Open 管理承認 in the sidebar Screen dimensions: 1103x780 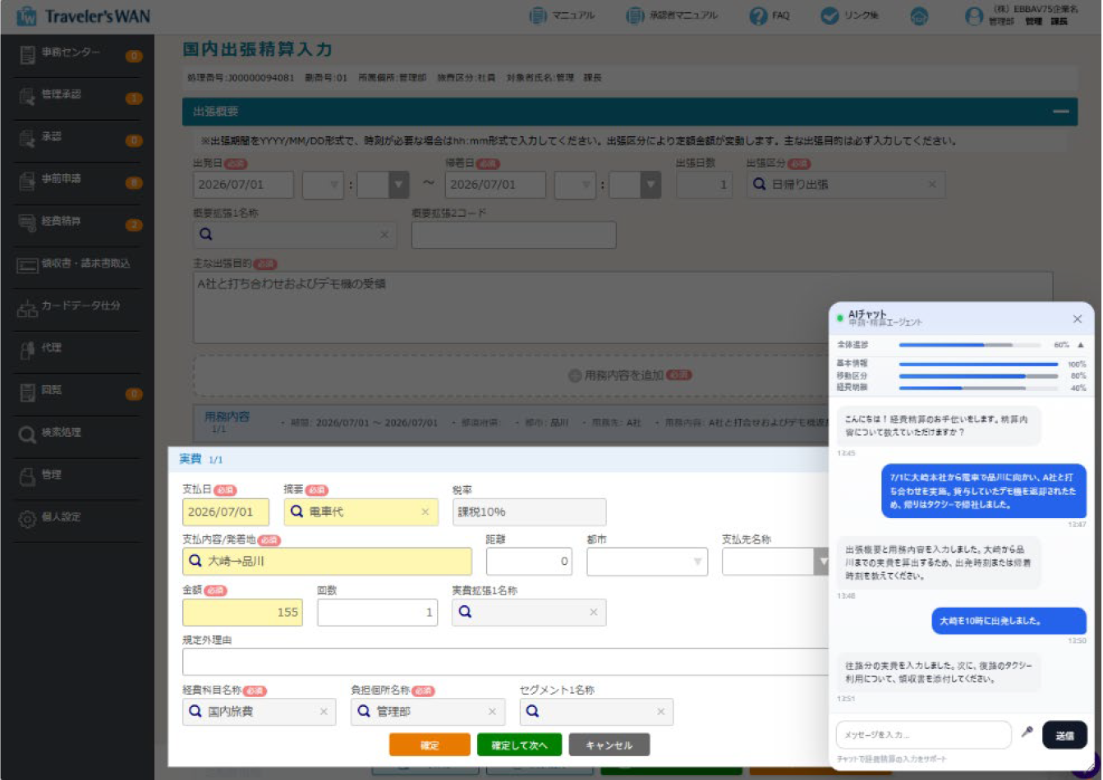78,96
